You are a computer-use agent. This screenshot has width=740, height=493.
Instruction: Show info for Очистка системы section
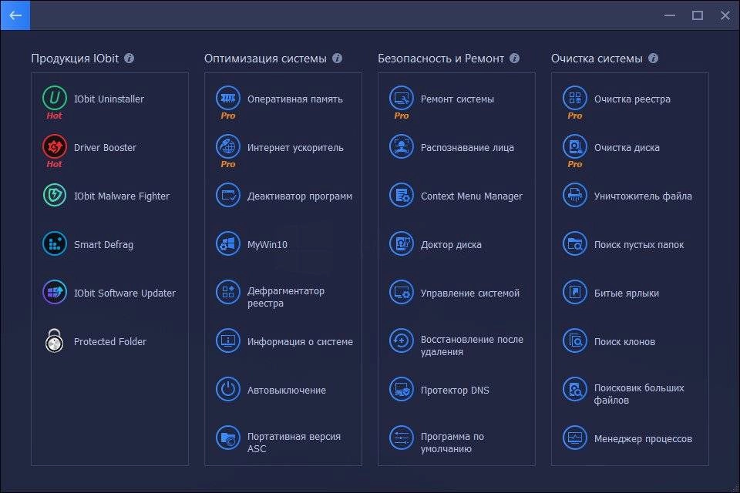click(653, 58)
